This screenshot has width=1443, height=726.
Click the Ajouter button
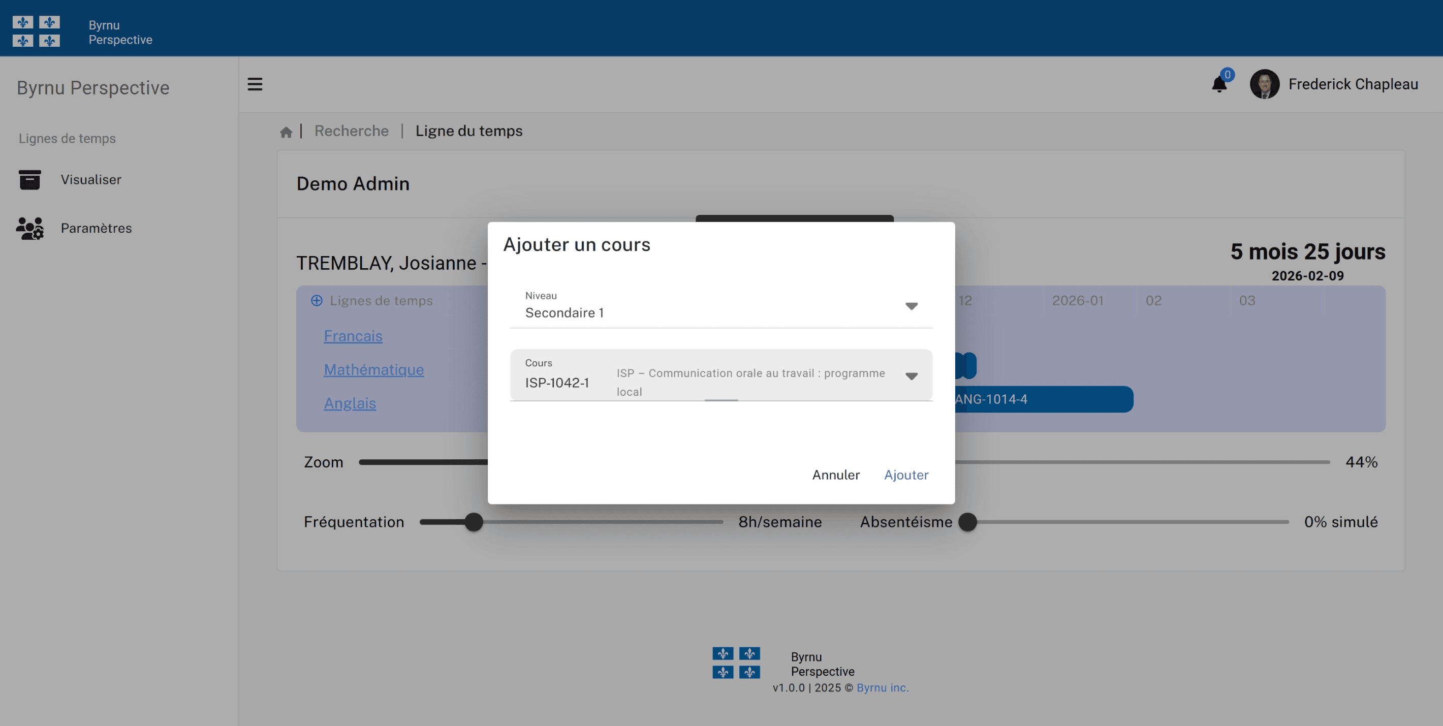tap(906, 475)
